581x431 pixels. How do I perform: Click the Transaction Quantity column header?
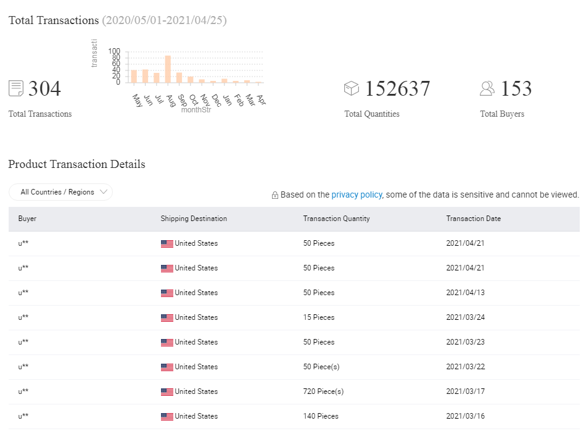[x=336, y=219]
